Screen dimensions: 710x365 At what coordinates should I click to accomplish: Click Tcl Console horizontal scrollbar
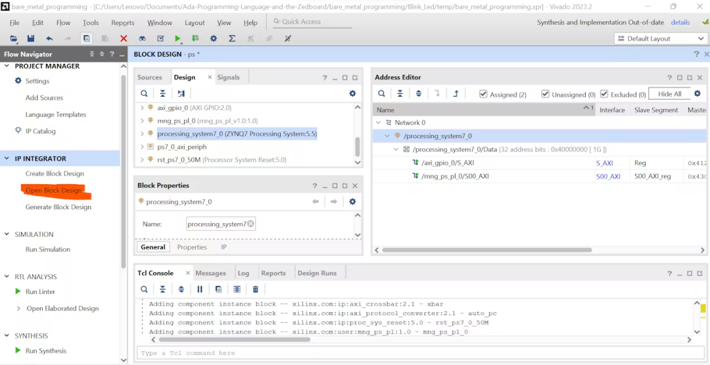click(234, 339)
